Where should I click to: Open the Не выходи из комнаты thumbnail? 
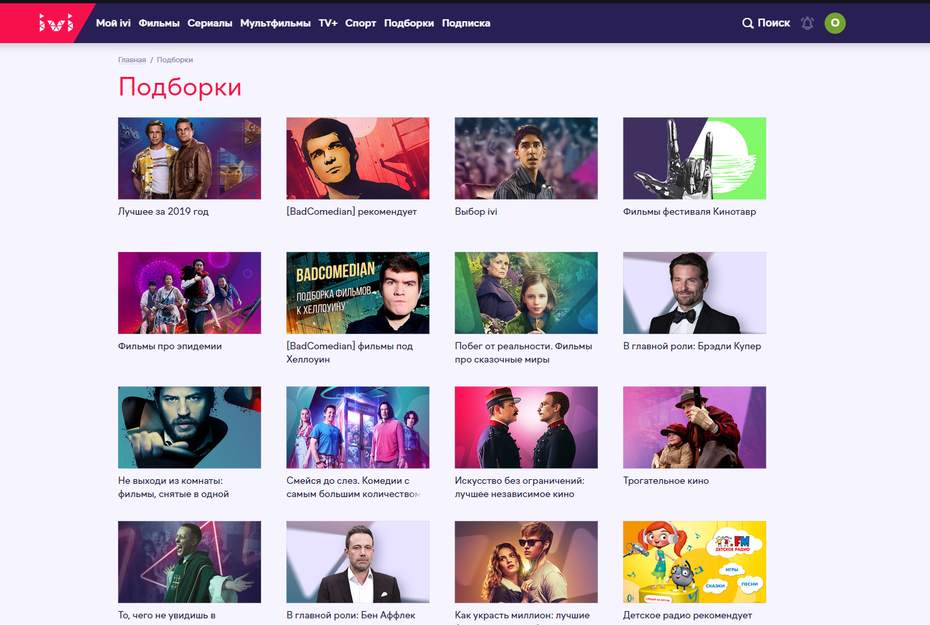point(190,427)
